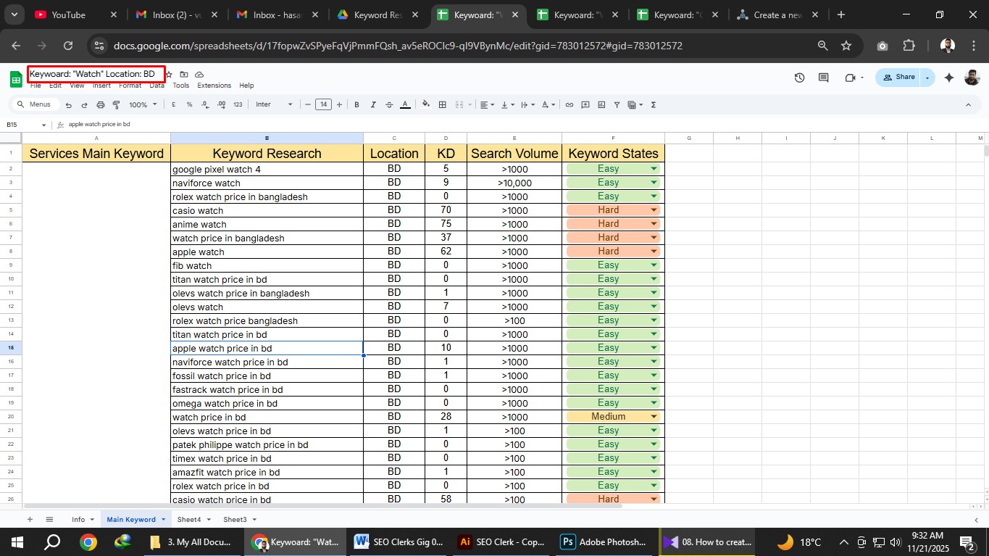989x556 pixels.
Task: Click the Undo icon
Action: coord(67,104)
